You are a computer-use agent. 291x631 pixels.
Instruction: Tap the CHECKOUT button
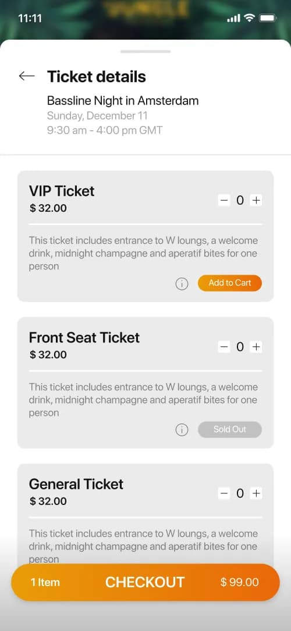click(145, 583)
